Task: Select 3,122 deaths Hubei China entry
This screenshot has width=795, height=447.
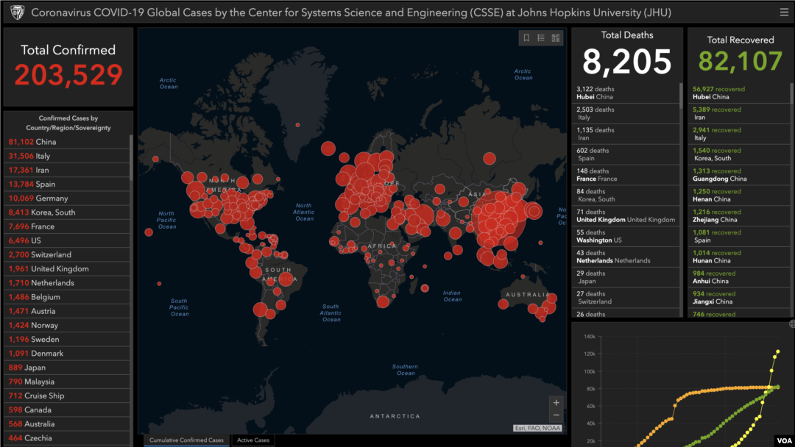Action: 626,93
